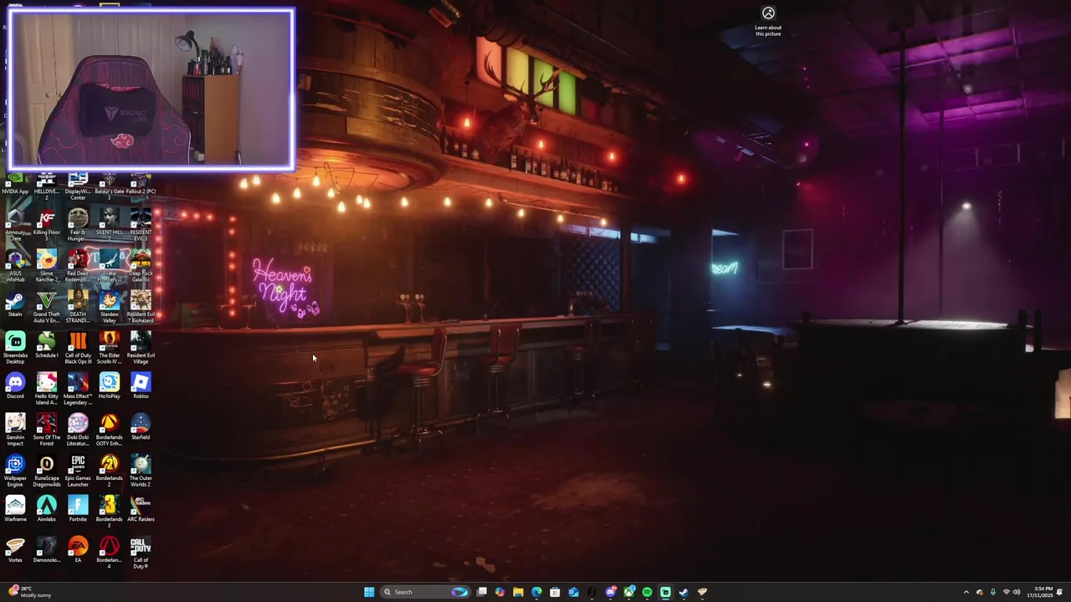1071x602 pixels.
Task: Select Call of Duty Black Ops III icon
Action: click(78, 348)
